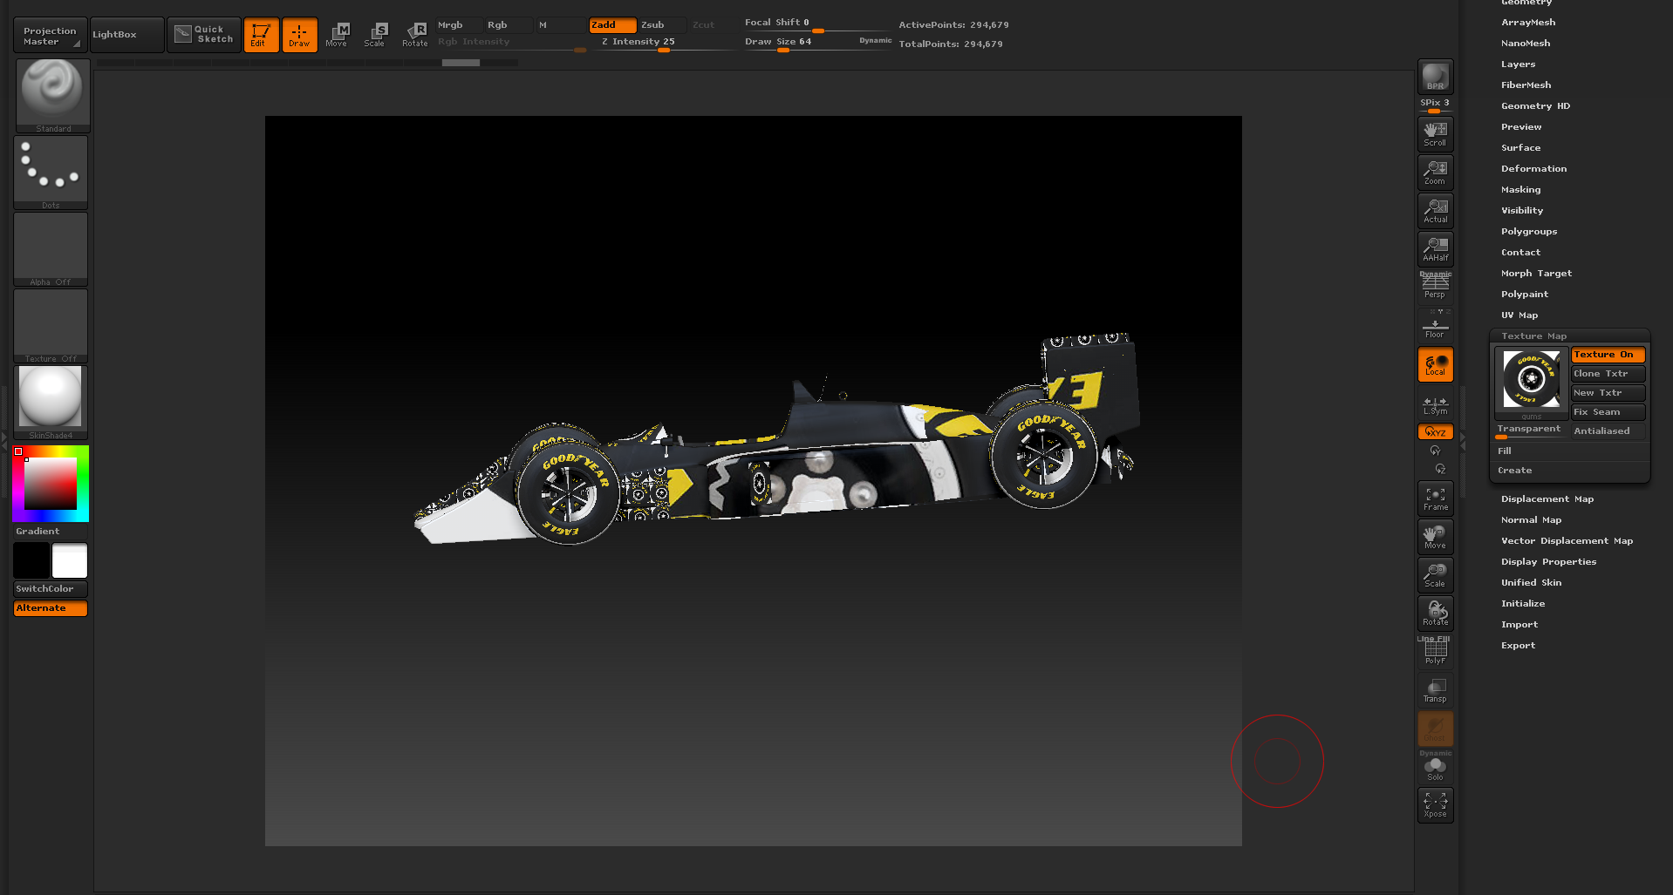Toggle Texture On button
1673x895 pixels.
[x=1608, y=355]
